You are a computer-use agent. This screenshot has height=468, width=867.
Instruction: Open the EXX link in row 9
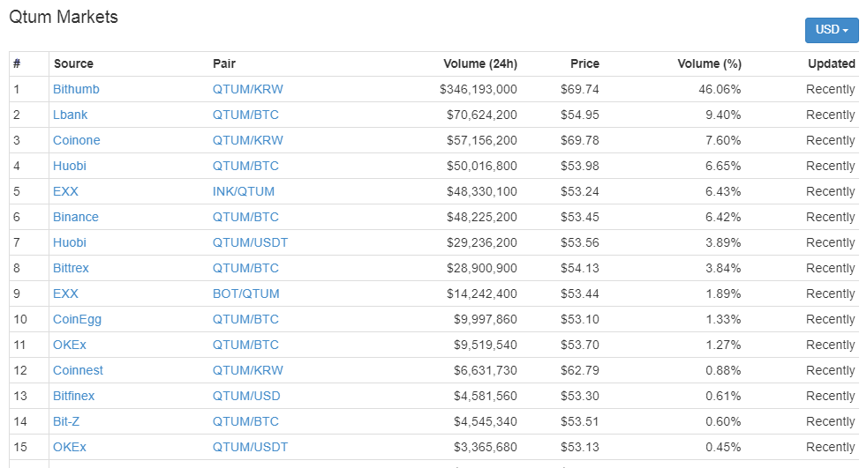click(66, 293)
